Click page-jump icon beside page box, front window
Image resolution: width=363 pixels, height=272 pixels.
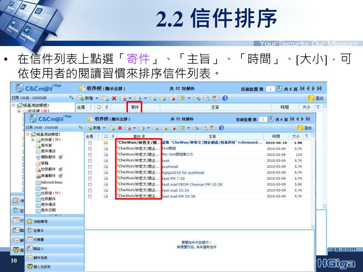coord(270,119)
